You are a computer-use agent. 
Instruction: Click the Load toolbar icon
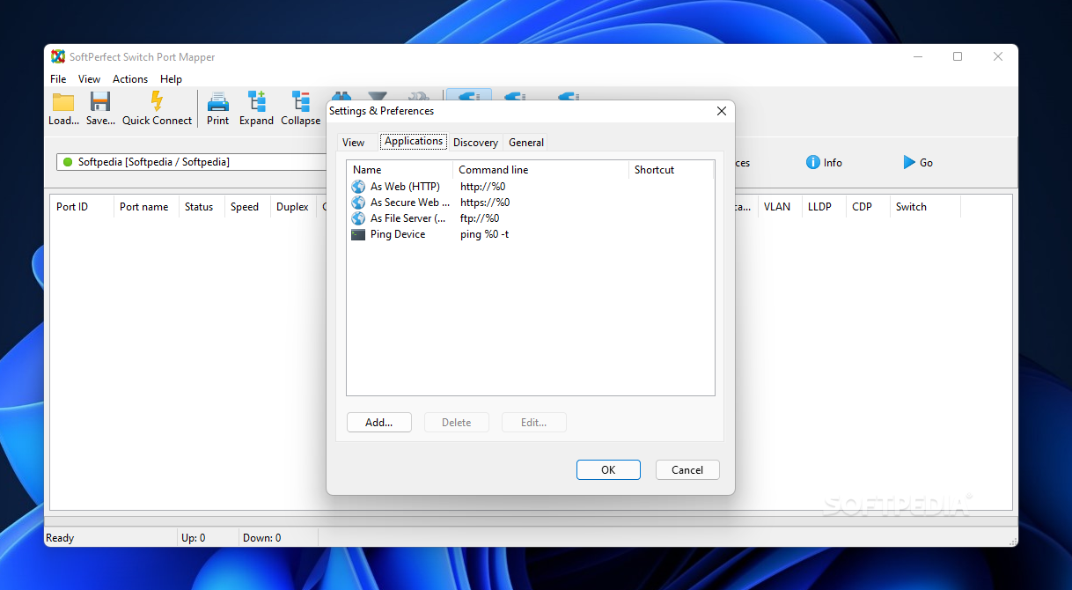(x=63, y=101)
